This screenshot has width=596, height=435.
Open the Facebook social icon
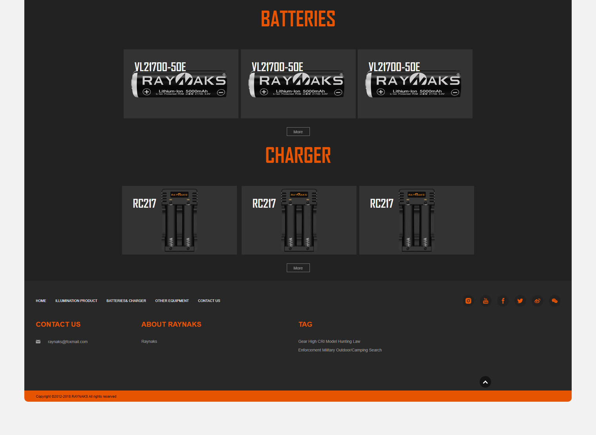(503, 301)
